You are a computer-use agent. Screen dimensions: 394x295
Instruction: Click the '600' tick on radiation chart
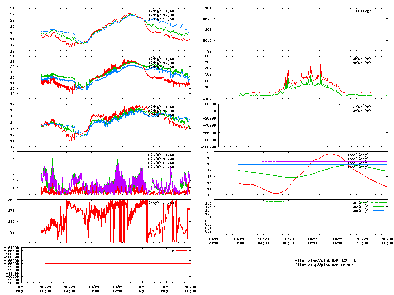(208, 56)
